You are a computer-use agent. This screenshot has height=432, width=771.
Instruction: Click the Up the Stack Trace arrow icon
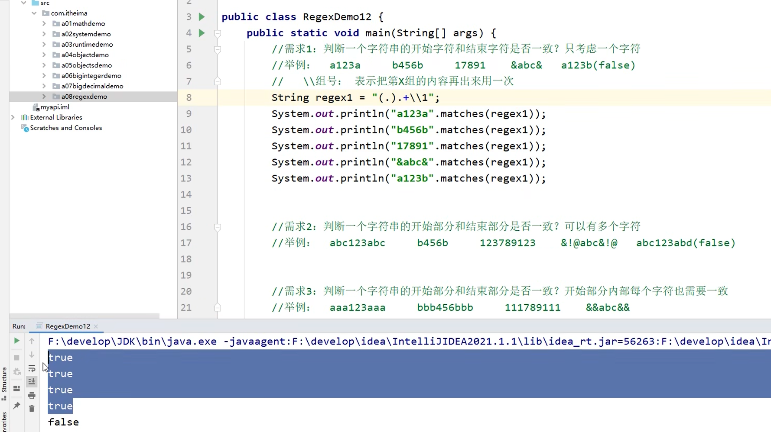click(x=32, y=342)
